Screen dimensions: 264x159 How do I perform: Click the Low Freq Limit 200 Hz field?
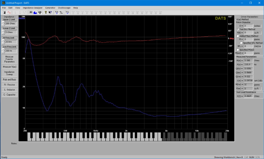(x=11, y=51)
